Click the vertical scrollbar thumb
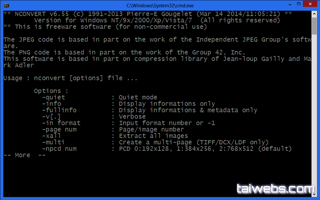The width and height of the screenshot is (320, 200). click(314, 26)
